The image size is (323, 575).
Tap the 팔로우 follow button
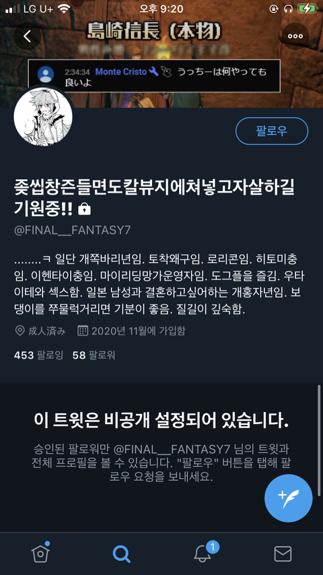click(272, 131)
